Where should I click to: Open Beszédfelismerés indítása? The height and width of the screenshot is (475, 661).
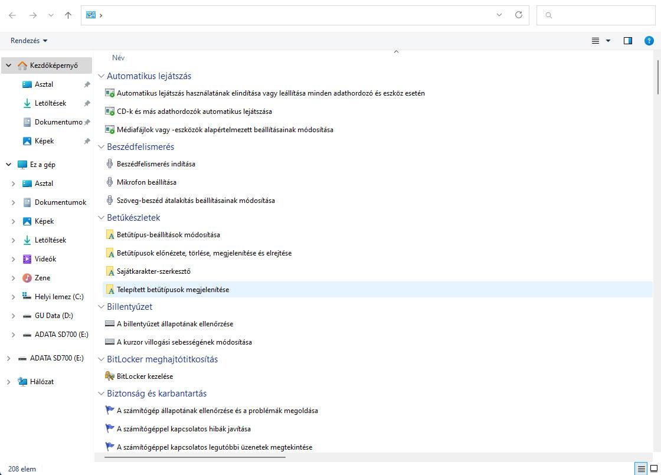156,164
